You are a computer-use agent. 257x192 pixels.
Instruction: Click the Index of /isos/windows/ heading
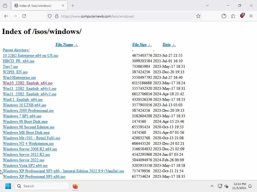click(42, 31)
